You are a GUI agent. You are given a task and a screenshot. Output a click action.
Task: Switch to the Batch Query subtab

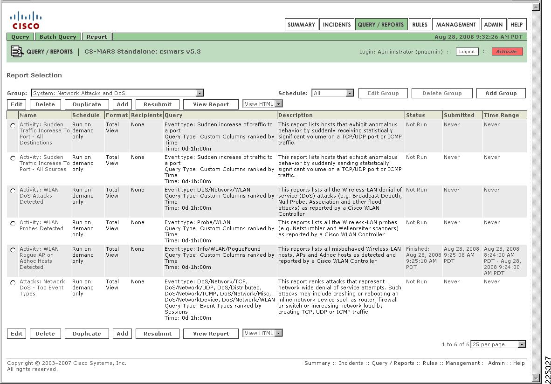click(58, 37)
